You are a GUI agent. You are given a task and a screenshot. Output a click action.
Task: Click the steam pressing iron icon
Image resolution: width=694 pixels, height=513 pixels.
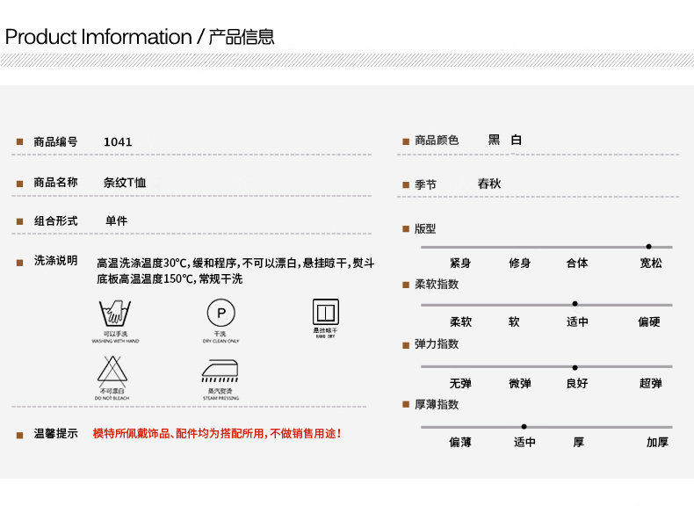[220, 371]
